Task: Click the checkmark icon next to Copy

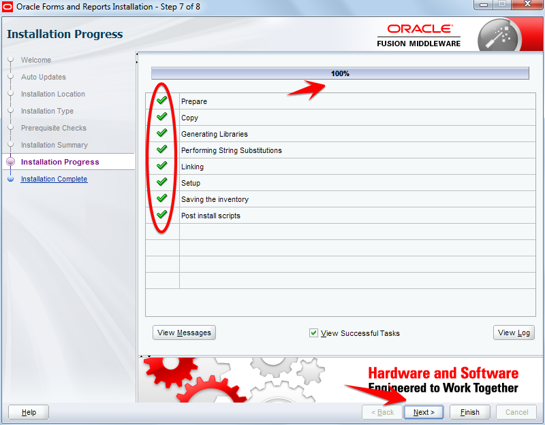Action: (x=161, y=117)
